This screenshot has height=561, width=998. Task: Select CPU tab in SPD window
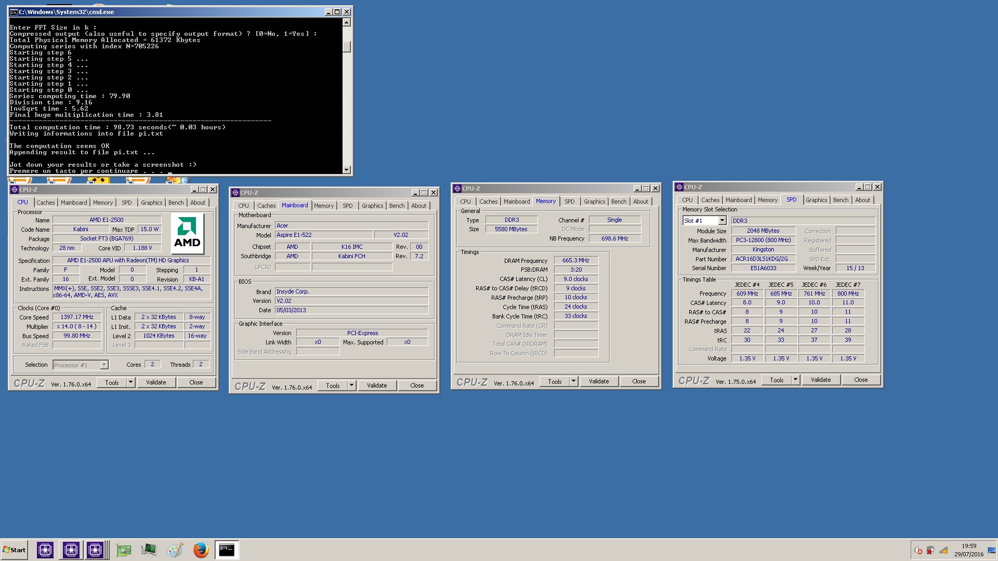pos(687,200)
